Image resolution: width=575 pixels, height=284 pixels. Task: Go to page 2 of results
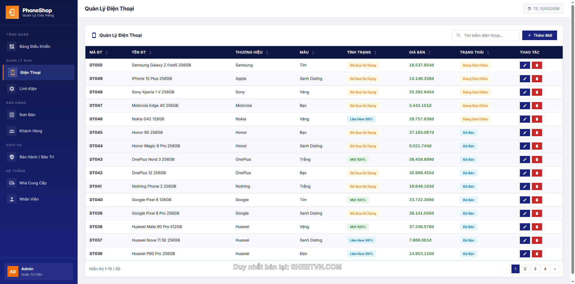pyautogui.click(x=525, y=269)
